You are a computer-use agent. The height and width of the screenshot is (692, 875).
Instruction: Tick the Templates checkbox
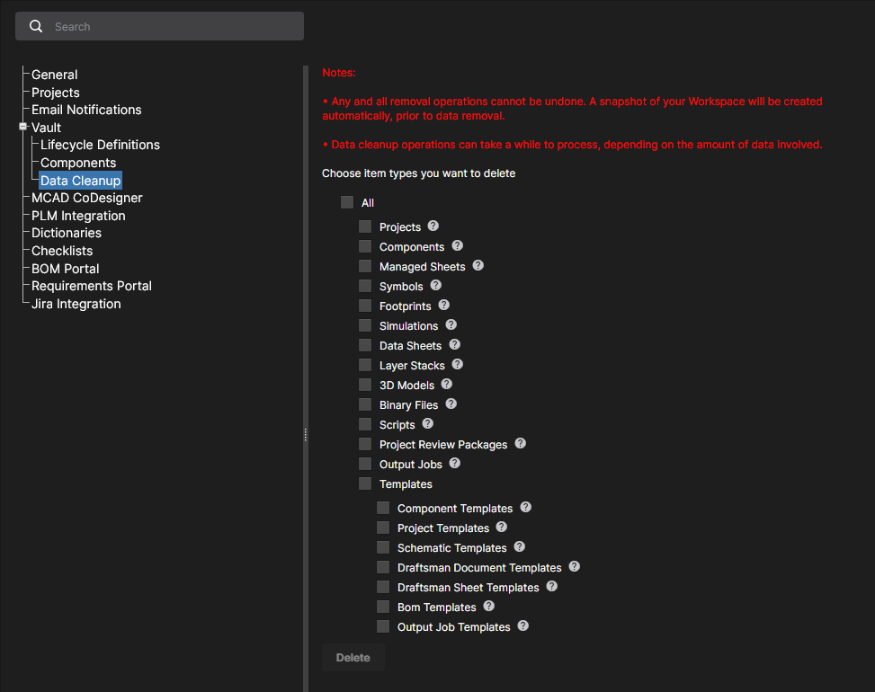click(x=365, y=484)
